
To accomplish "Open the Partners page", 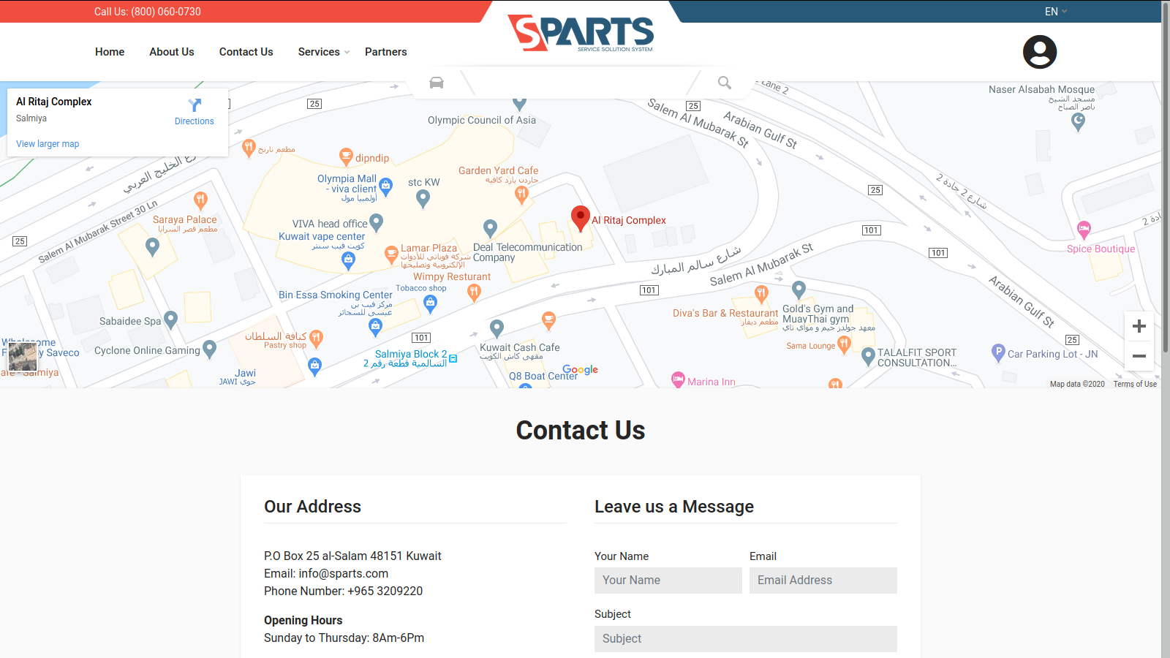I will pyautogui.click(x=386, y=52).
